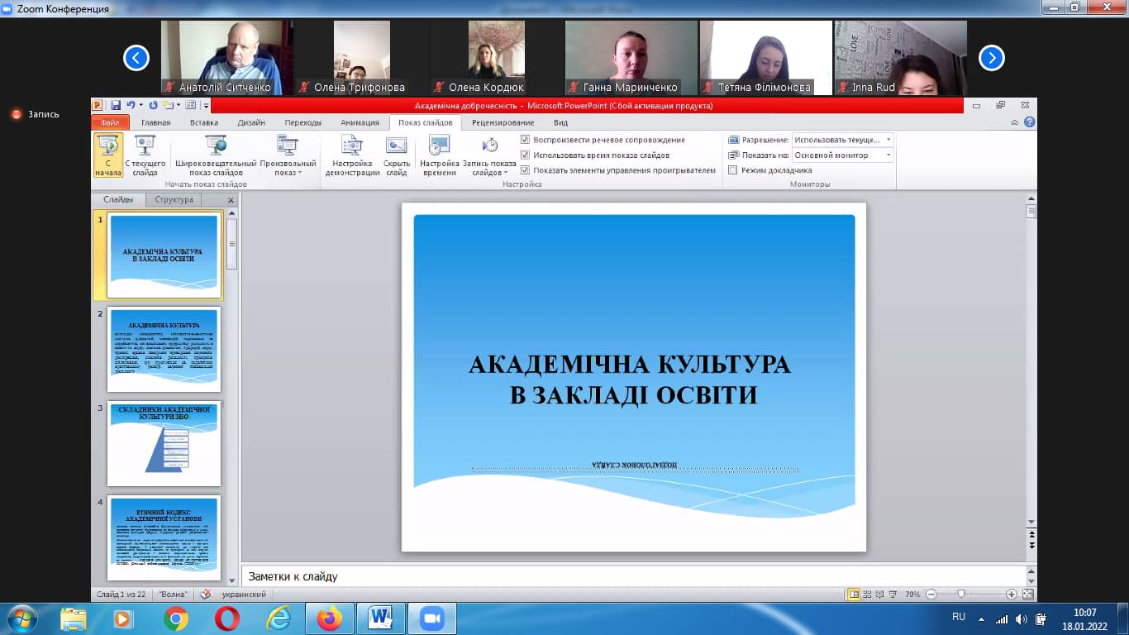Enable 'Режим докладчика' checkbox

733,170
